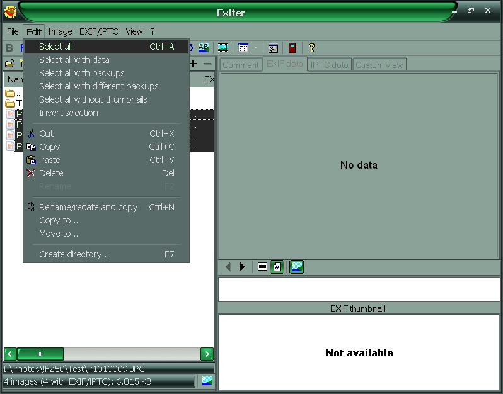Click right arrow of file list scrollbar
The image size is (503, 394).
tap(207, 354)
